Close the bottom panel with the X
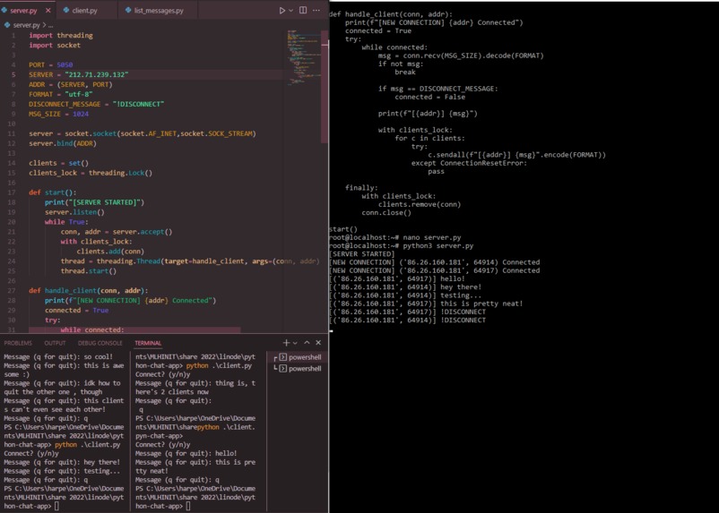This screenshot has height=513, width=719. coord(318,343)
